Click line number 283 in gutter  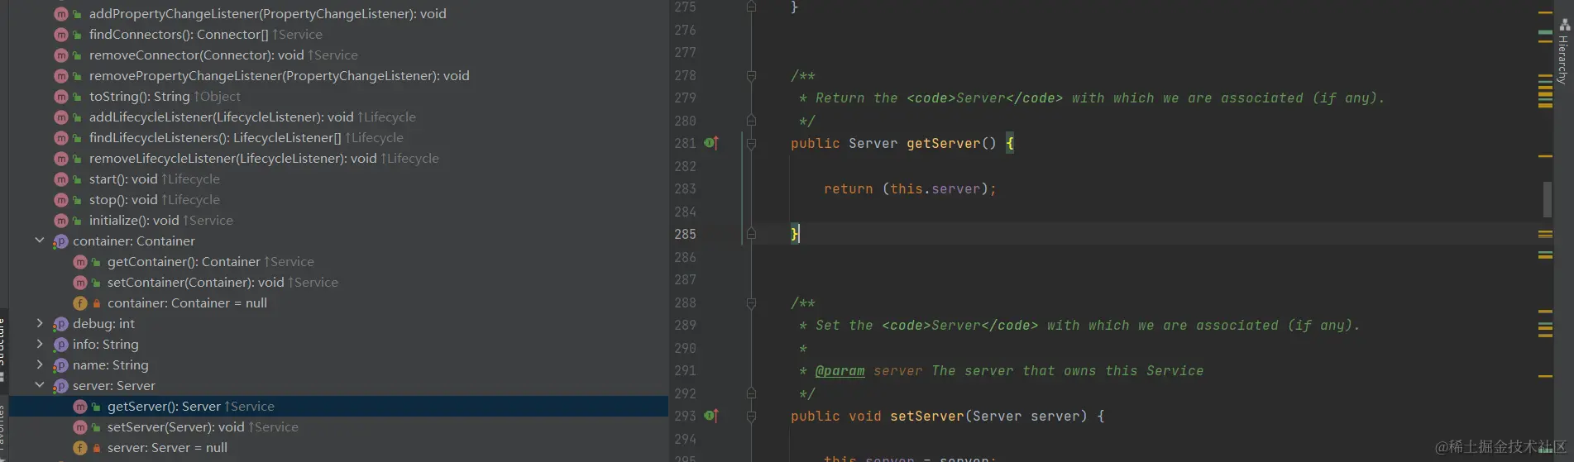click(685, 188)
